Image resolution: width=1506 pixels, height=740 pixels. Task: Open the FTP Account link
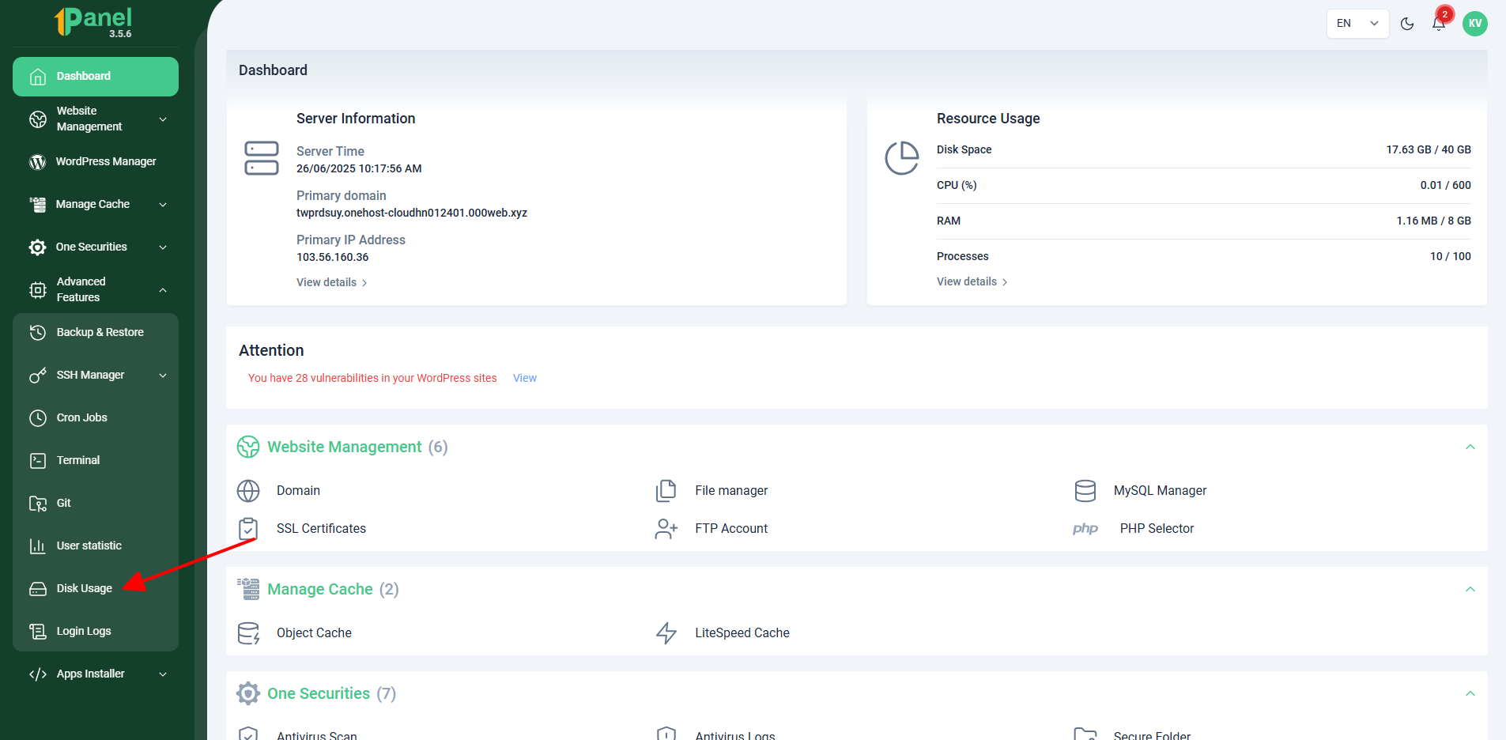(x=731, y=529)
